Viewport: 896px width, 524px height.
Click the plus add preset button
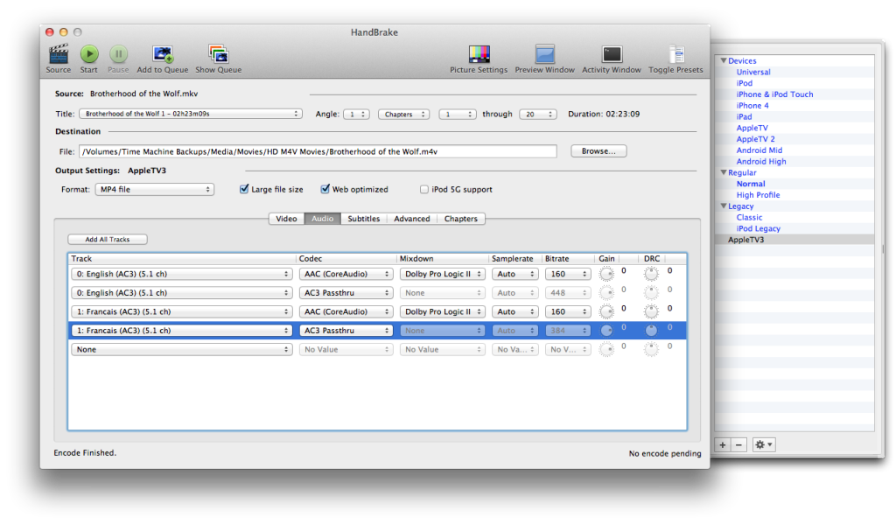pyautogui.click(x=722, y=444)
